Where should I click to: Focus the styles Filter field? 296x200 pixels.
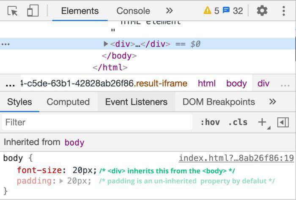pyautogui.click(x=97, y=122)
